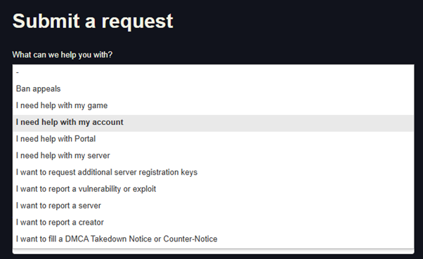This screenshot has height=259, width=423.
Task: Select the game help request type
Action: tap(213, 105)
